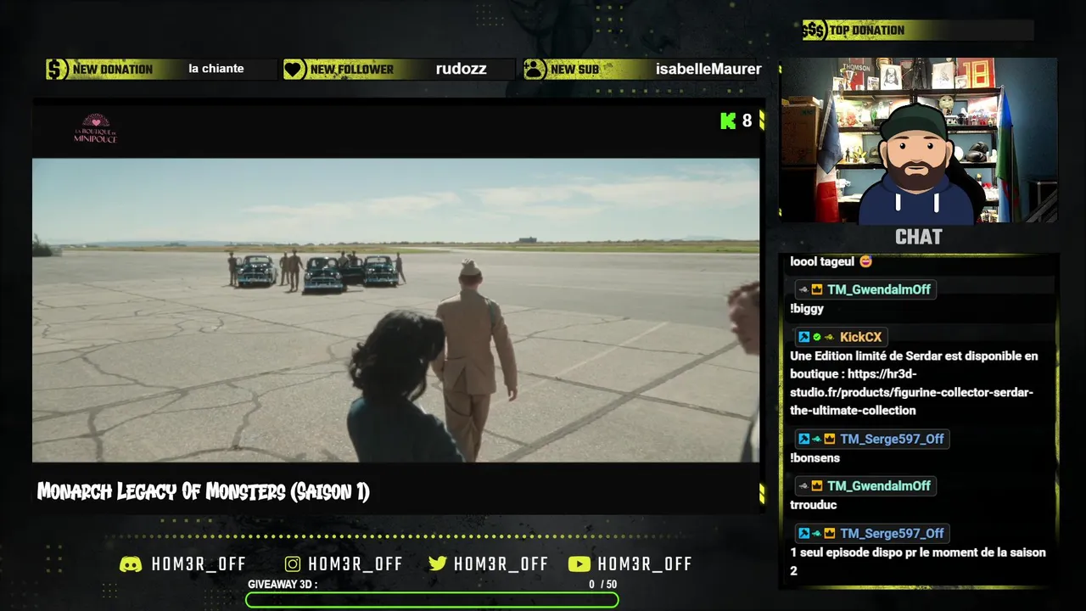Click new subscriber name 'isabelleMaurer'
The height and width of the screenshot is (611, 1086).
(x=708, y=69)
